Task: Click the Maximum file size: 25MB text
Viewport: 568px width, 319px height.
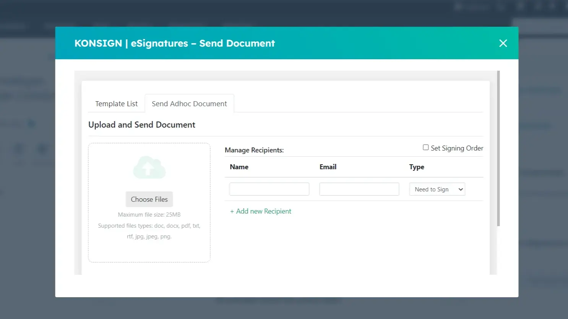Action: pyautogui.click(x=149, y=215)
